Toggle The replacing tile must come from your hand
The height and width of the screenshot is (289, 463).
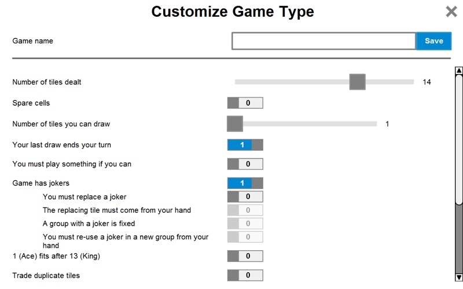click(x=245, y=210)
